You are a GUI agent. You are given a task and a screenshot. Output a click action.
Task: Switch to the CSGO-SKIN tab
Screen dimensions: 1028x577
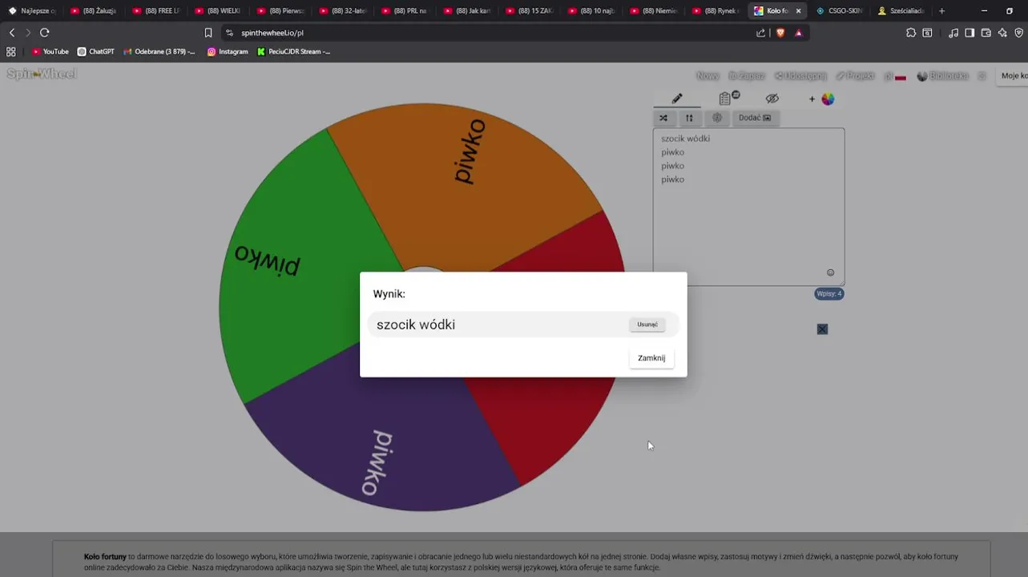point(840,10)
